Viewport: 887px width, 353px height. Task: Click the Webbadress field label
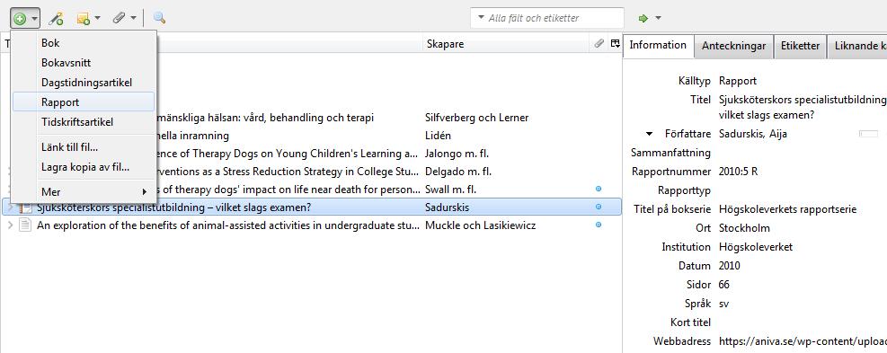(682, 341)
